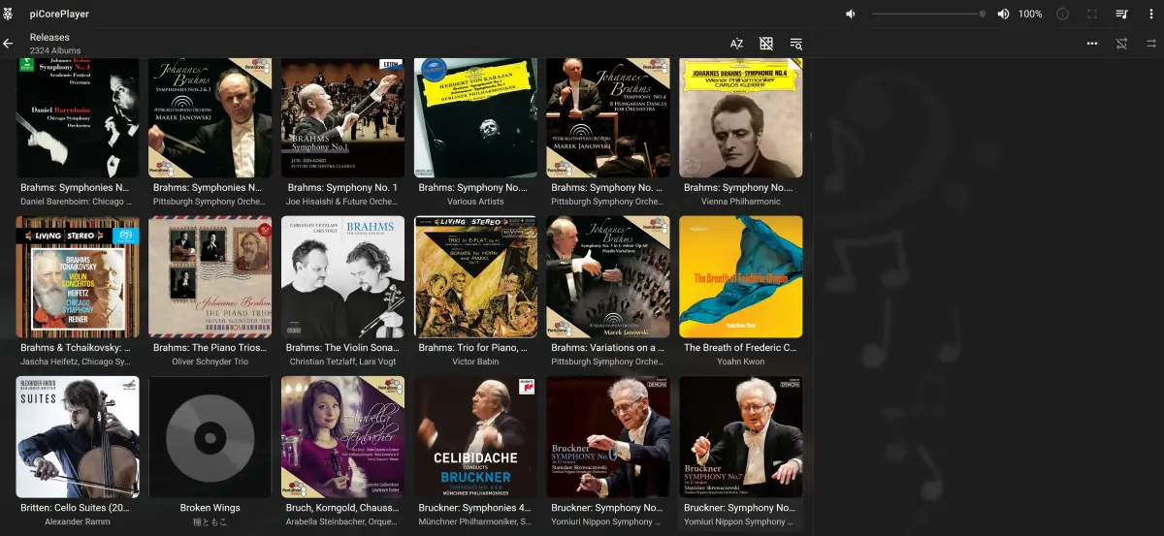Open Carlos Kleiber Brahms Symphony No.4 cover
Viewport: 1164px width, 536px height.
[x=741, y=117]
